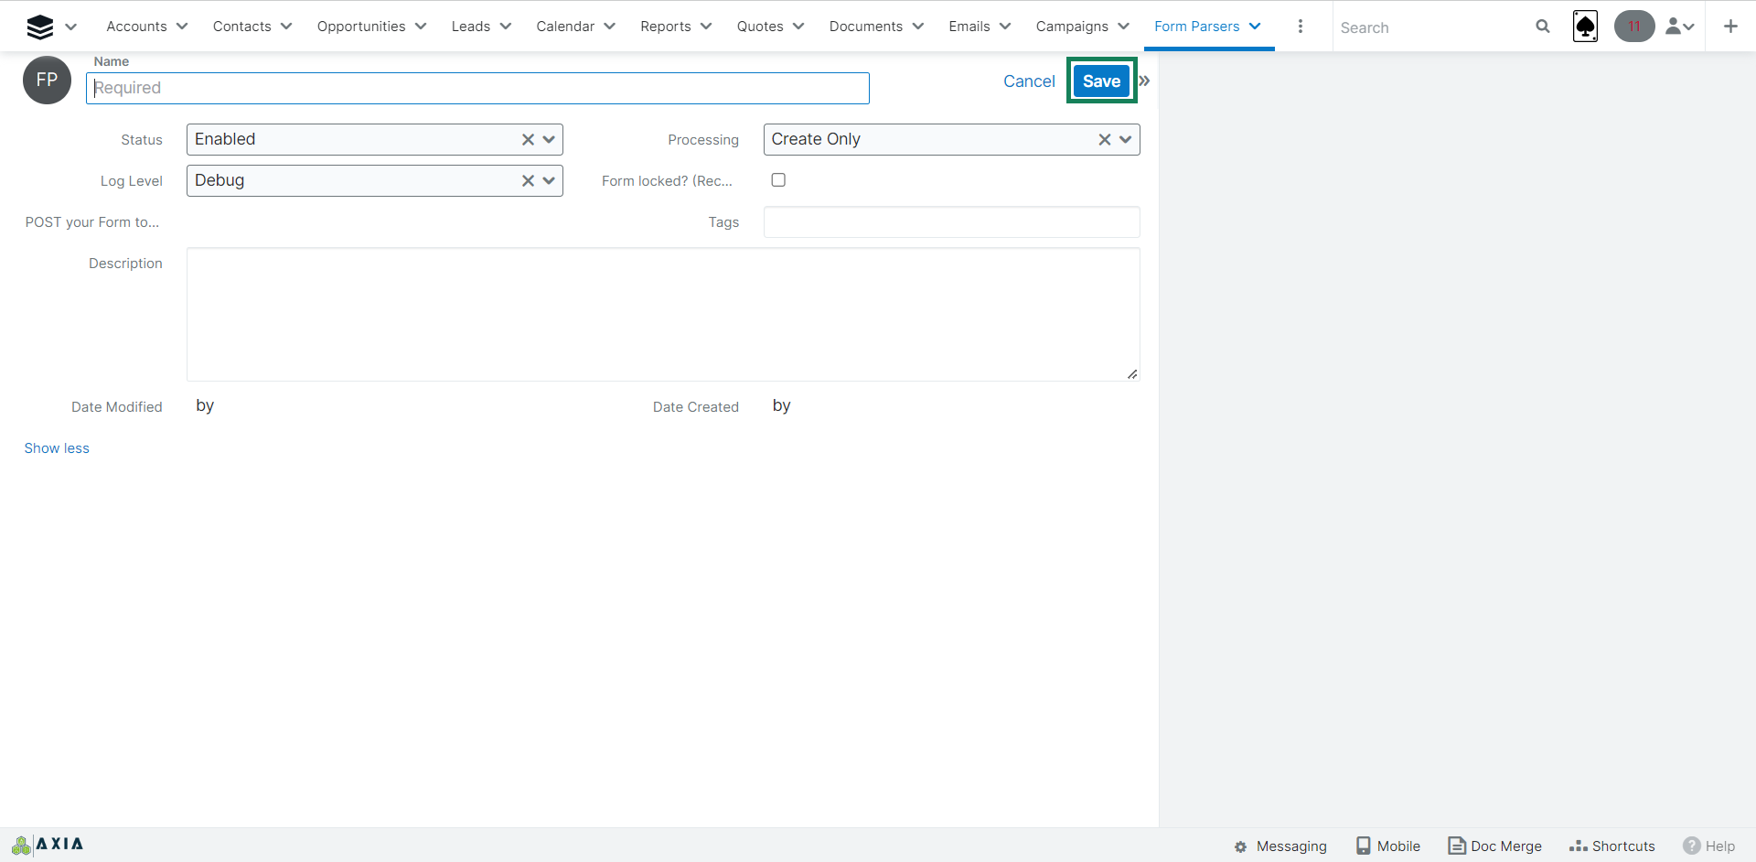Focus the Name required input field
The height and width of the screenshot is (862, 1756).
(x=477, y=89)
